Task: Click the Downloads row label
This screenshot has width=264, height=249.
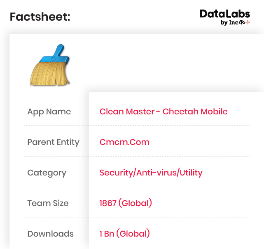Action: point(50,234)
